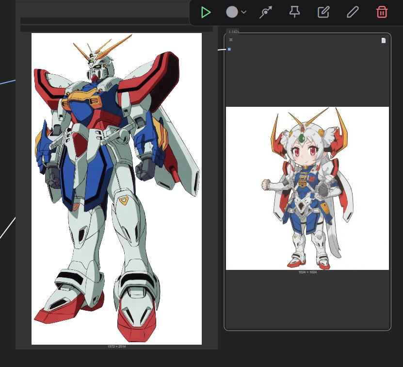403x367 pixels.
Task: Expand the node color dropdown chevron
Action: click(244, 13)
